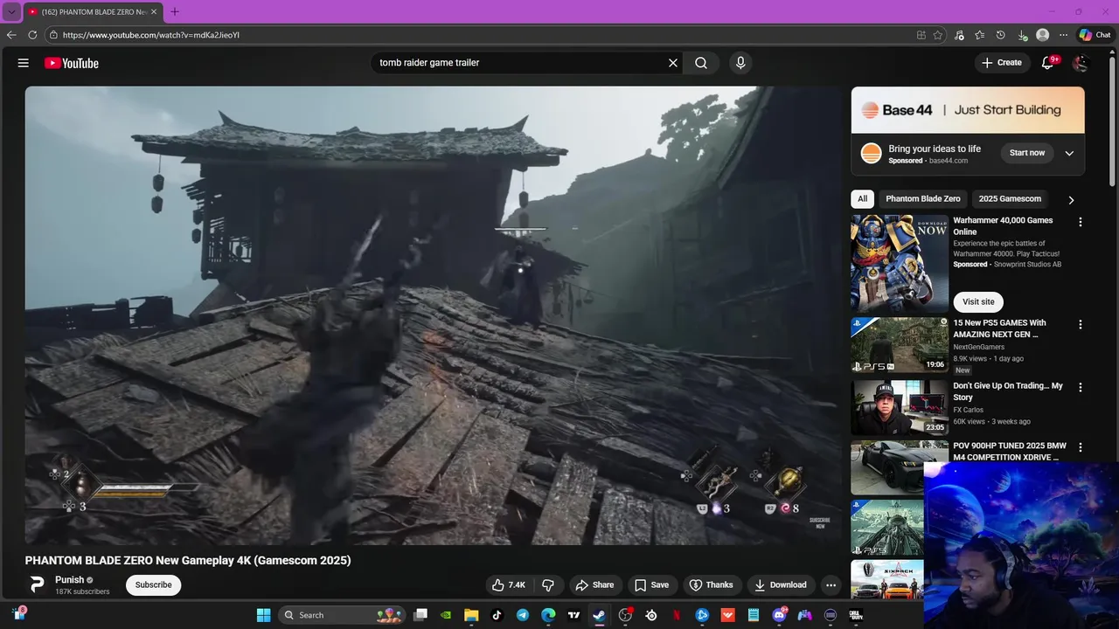This screenshot has height=629, width=1119.
Task: Open Punish channel avatar
Action: point(37,585)
